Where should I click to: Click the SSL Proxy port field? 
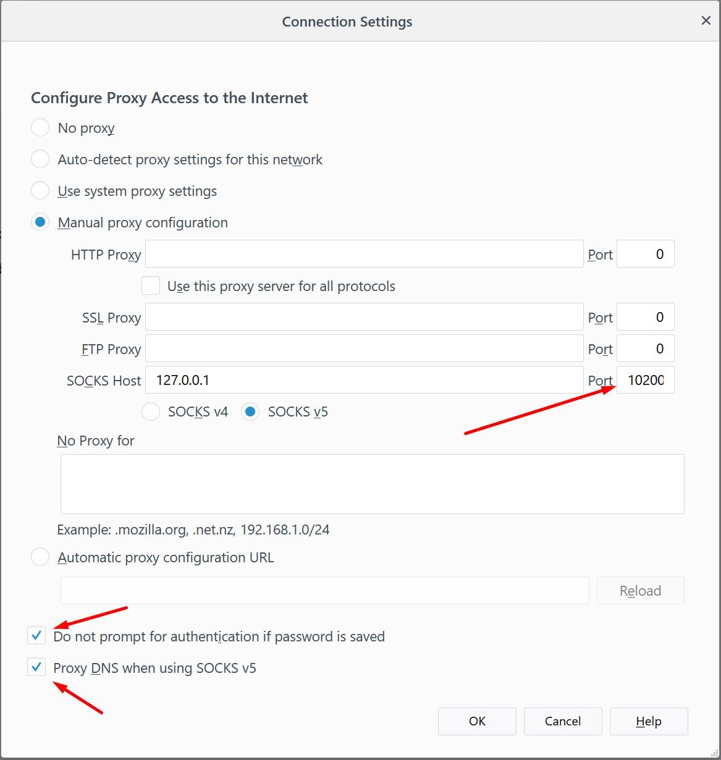645,317
